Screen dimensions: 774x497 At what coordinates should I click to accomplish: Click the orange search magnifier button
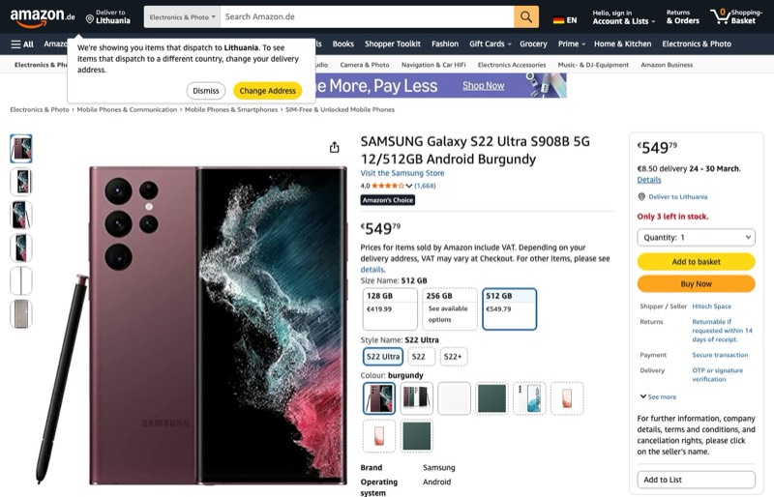click(x=525, y=17)
